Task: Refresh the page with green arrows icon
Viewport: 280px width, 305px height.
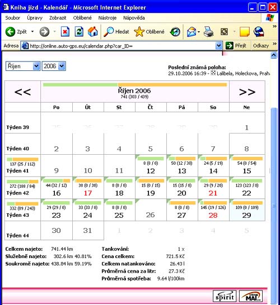Action: pos(79,31)
